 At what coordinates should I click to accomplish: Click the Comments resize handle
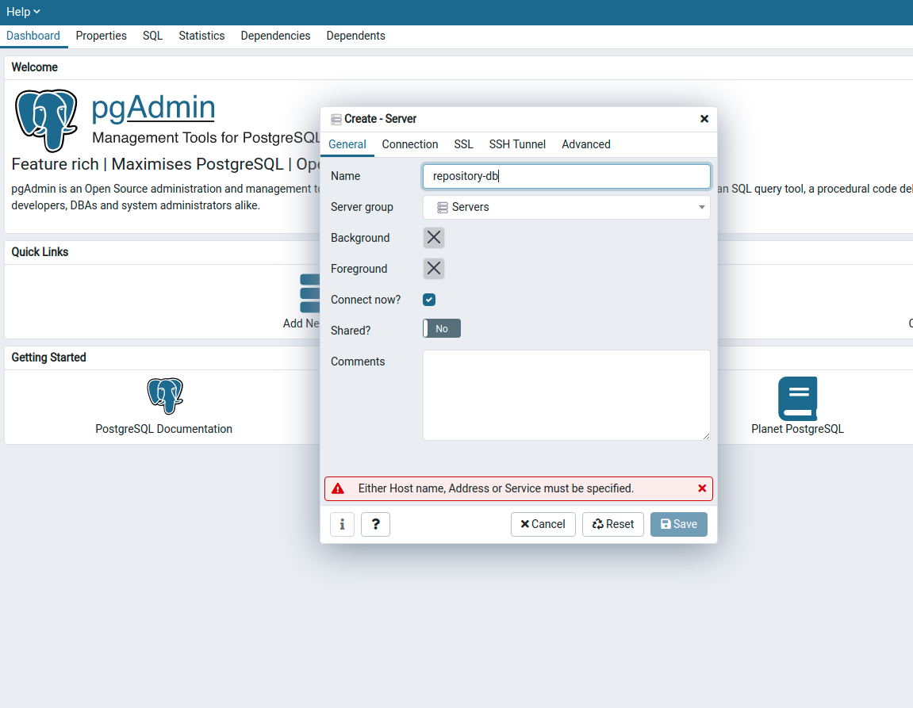pyautogui.click(x=706, y=436)
